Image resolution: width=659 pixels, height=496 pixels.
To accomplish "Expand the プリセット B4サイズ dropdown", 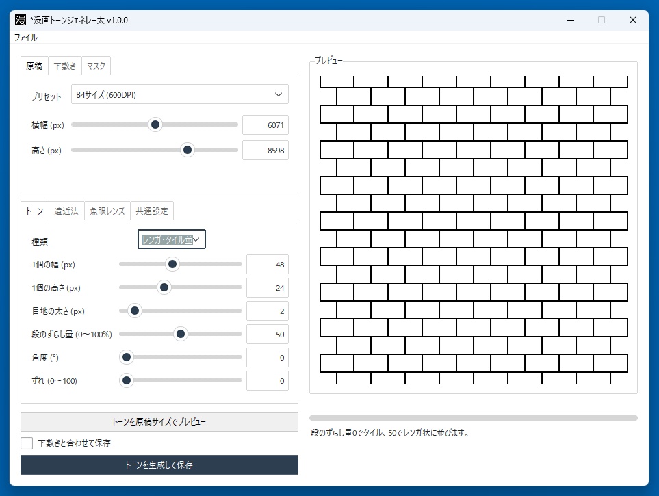I will [x=180, y=94].
